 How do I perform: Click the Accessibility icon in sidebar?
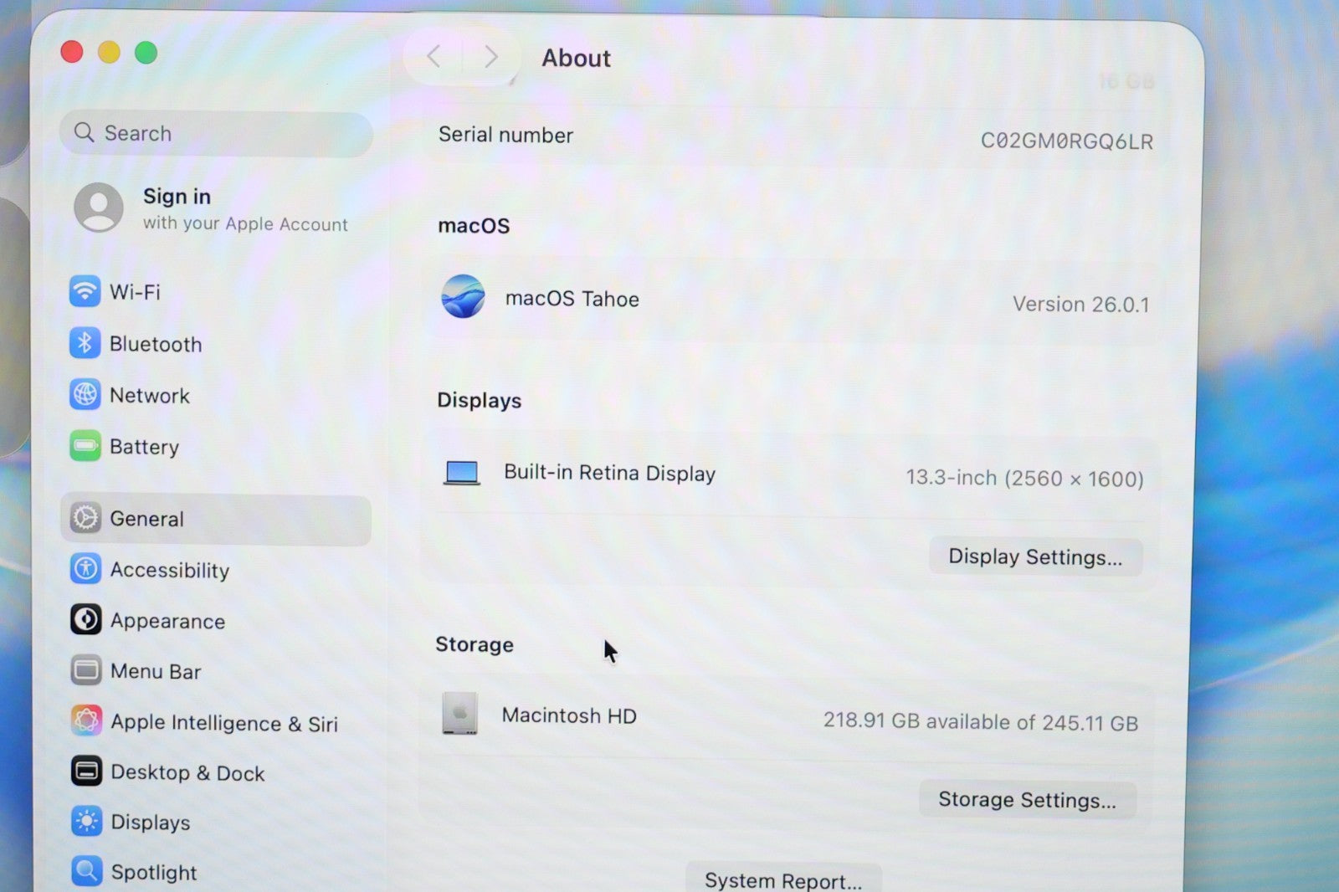click(x=85, y=569)
